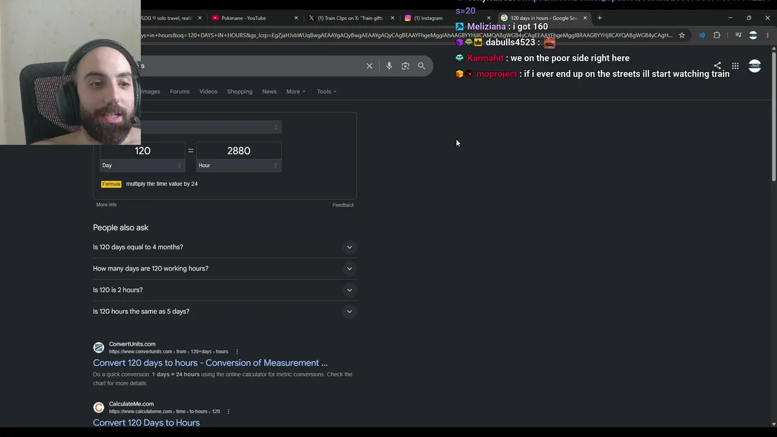
Task: Click the Formula label badge
Action: tap(111, 184)
